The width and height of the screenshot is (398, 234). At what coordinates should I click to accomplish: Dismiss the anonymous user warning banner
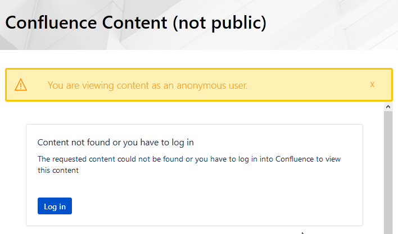coord(372,84)
